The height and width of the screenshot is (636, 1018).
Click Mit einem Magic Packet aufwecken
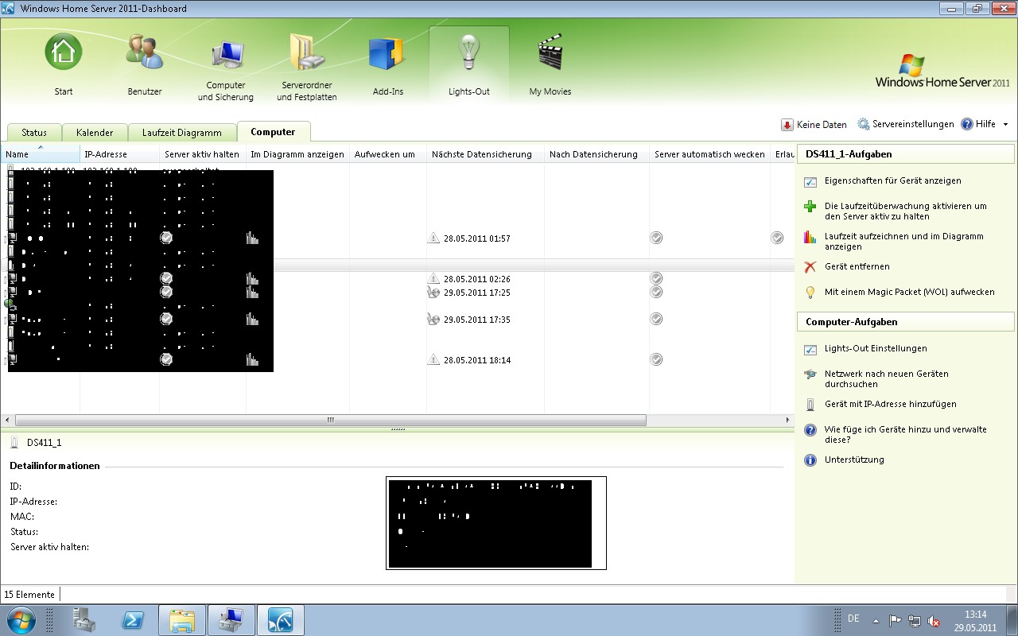click(x=909, y=292)
